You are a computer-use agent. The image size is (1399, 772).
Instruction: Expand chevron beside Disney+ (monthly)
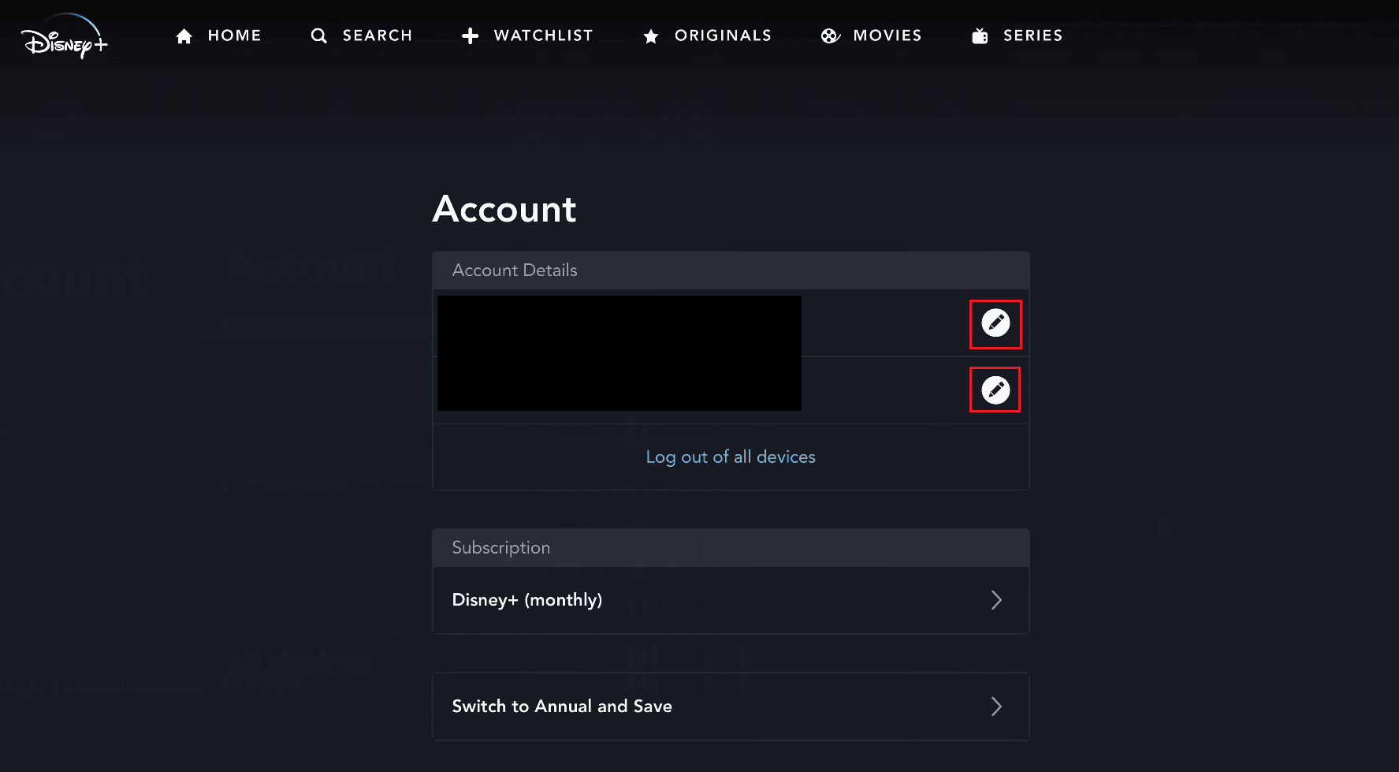[996, 600]
